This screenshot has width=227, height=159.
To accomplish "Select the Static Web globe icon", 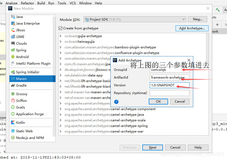I will coord(13,131).
